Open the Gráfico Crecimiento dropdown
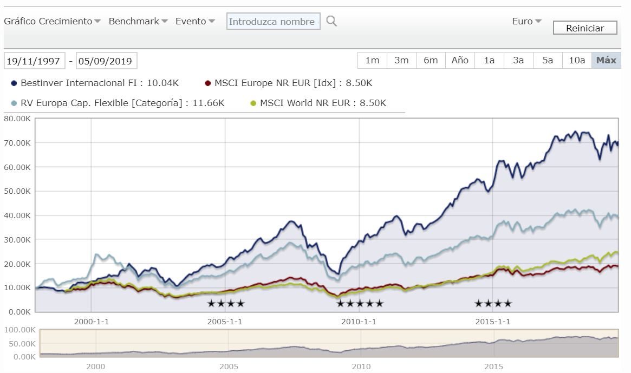This screenshot has width=631, height=373. click(53, 22)
